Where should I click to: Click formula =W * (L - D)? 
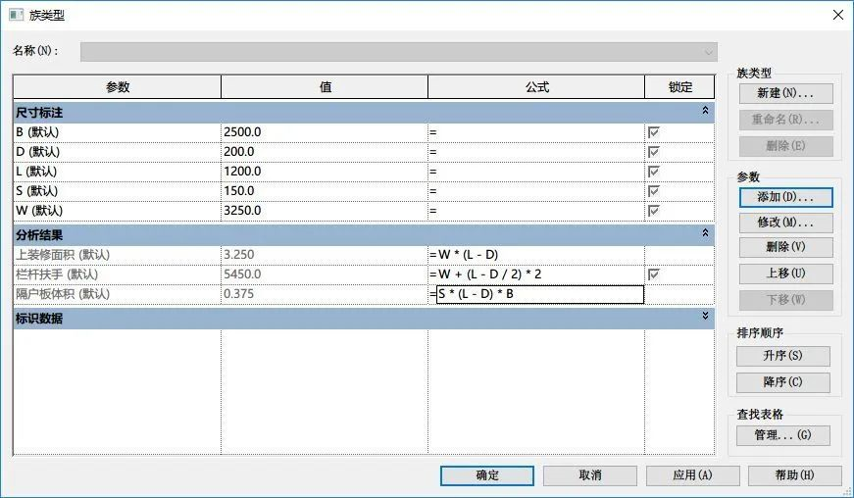pos(536,255)
